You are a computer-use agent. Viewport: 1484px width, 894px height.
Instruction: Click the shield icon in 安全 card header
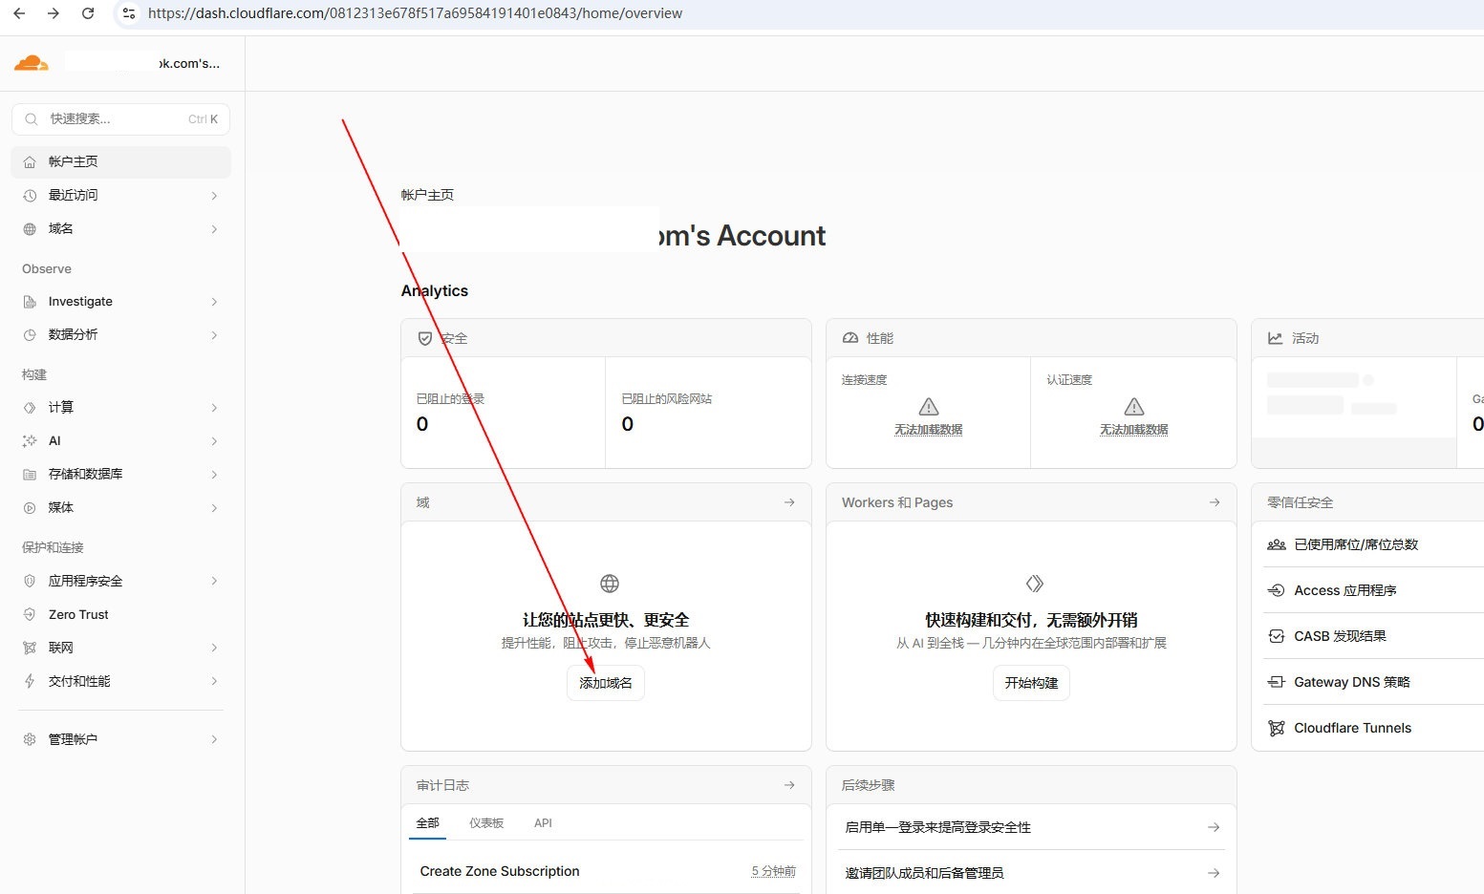pos(425,338)
